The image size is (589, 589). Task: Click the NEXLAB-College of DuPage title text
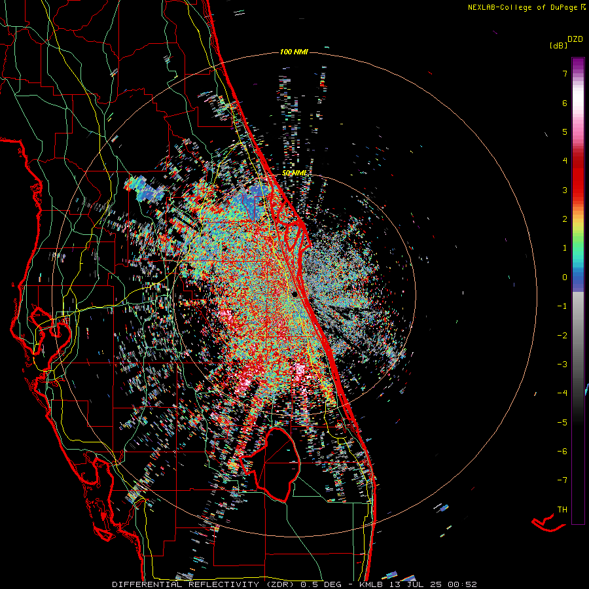pyautogui.click(x=526, y=7)
